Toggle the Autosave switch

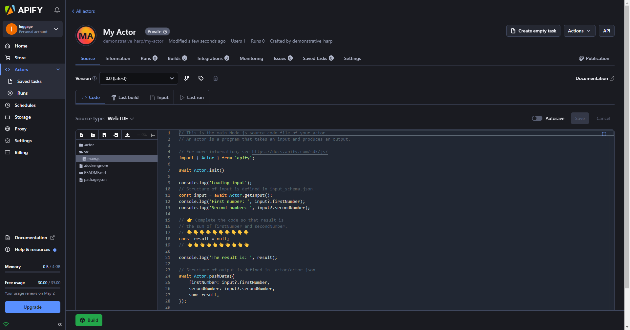pyautogui.click(x=537, y=118)
